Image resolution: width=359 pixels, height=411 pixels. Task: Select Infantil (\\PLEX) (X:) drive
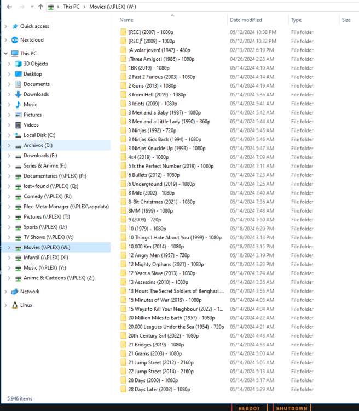[x=46, y=258]
